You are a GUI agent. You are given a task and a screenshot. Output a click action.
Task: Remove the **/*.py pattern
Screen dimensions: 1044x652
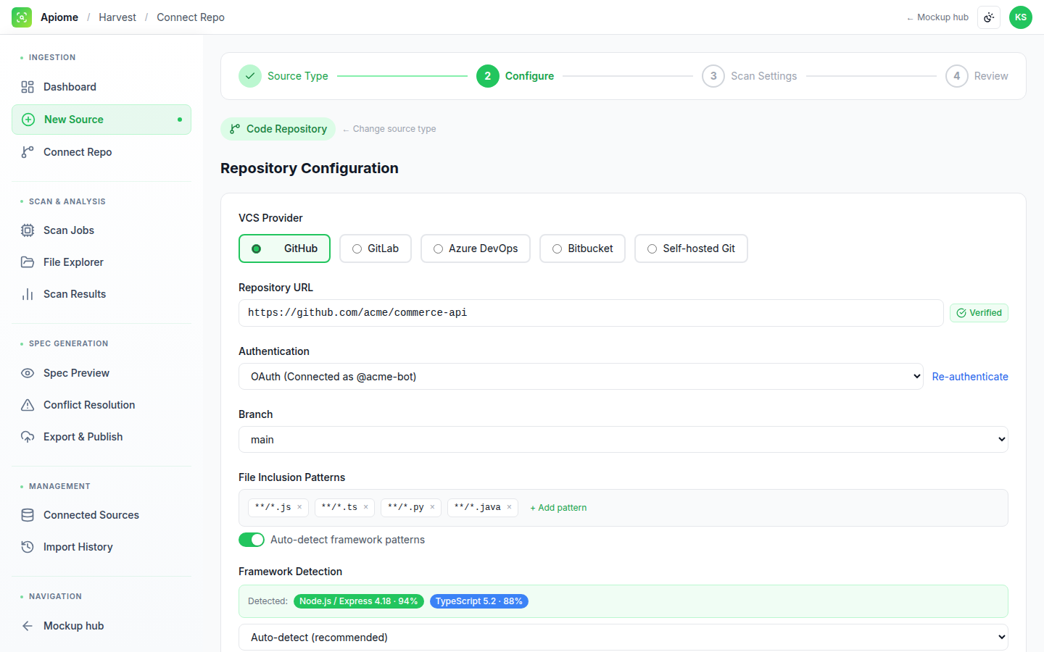click(433, 507)
